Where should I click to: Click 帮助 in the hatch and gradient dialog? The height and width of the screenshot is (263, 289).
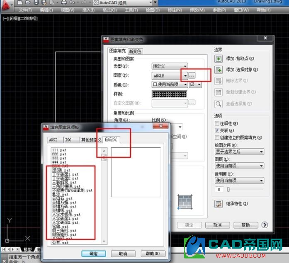[x=246, y=225]
